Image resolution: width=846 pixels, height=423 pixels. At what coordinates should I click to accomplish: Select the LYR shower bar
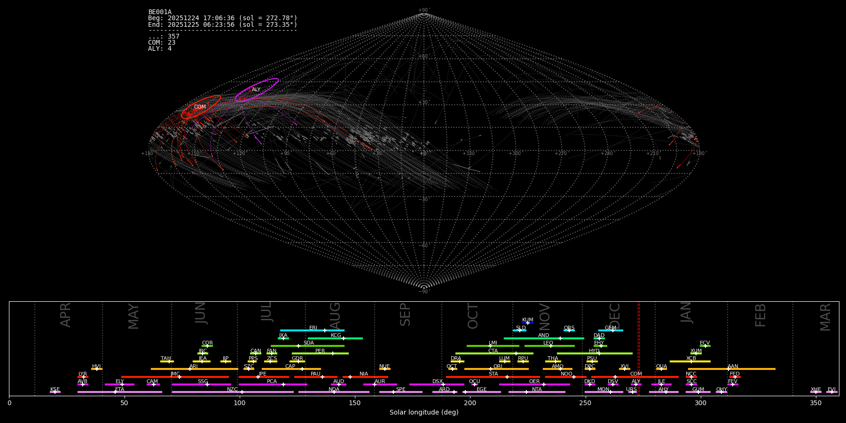(x=83, y=377)
